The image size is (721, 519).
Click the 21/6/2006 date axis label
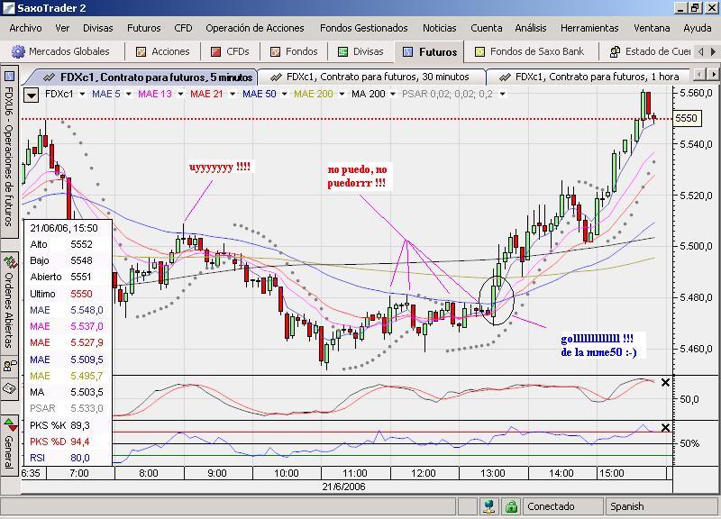tap(343, 487)
